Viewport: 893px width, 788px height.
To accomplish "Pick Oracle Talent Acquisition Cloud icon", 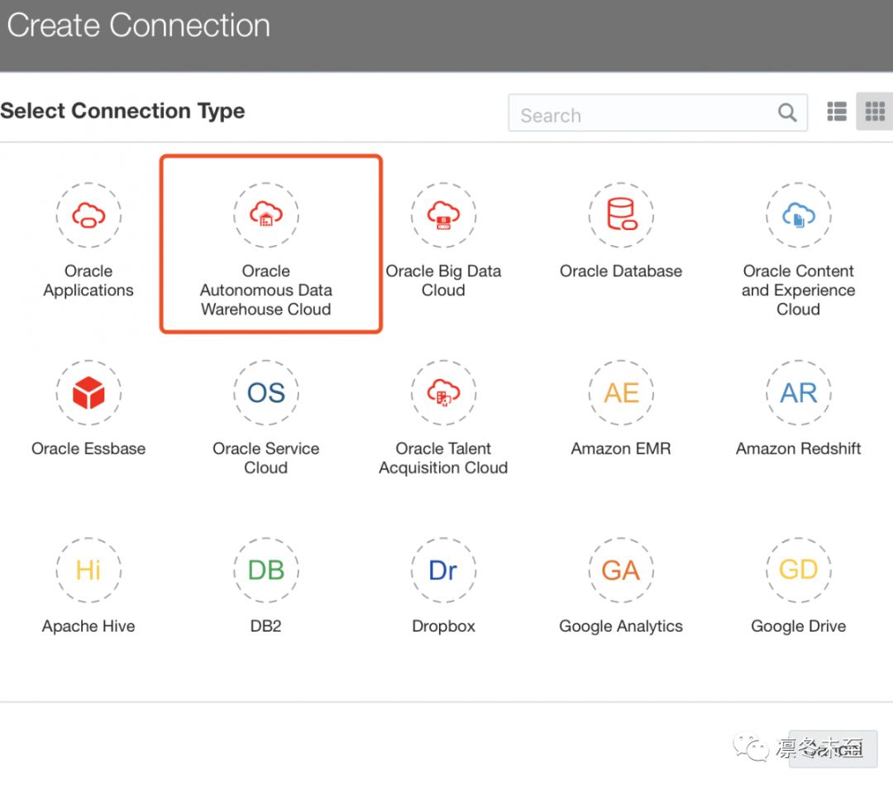I will click(x=443, y=393).
